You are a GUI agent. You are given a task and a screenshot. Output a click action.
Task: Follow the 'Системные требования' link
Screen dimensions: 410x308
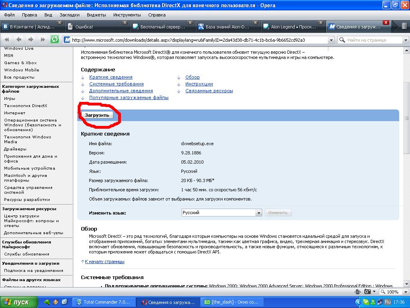click(x=117, y=84)
